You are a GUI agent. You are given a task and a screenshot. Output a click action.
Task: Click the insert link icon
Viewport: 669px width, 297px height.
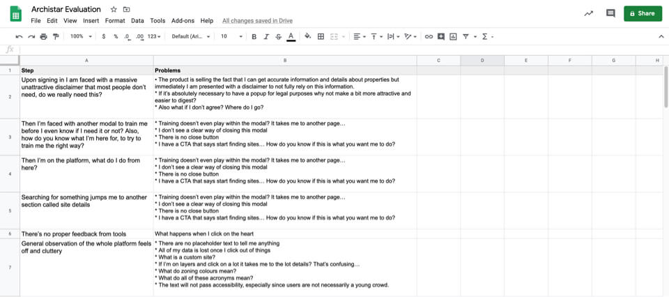(x=429, y=36)
